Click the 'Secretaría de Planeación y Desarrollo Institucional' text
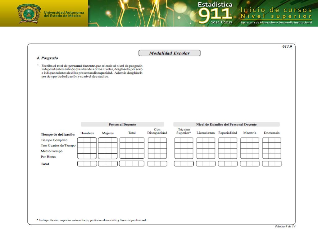This screenshot has height=239, width=318. pos(276,22)
